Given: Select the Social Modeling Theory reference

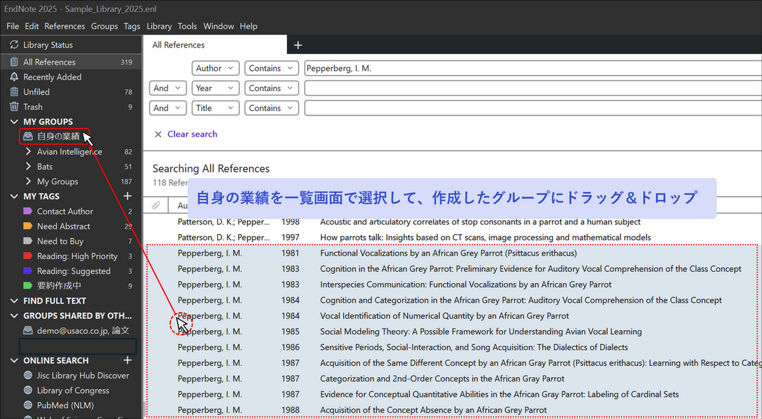Looking at the screenshot, I should coord(452,331).
